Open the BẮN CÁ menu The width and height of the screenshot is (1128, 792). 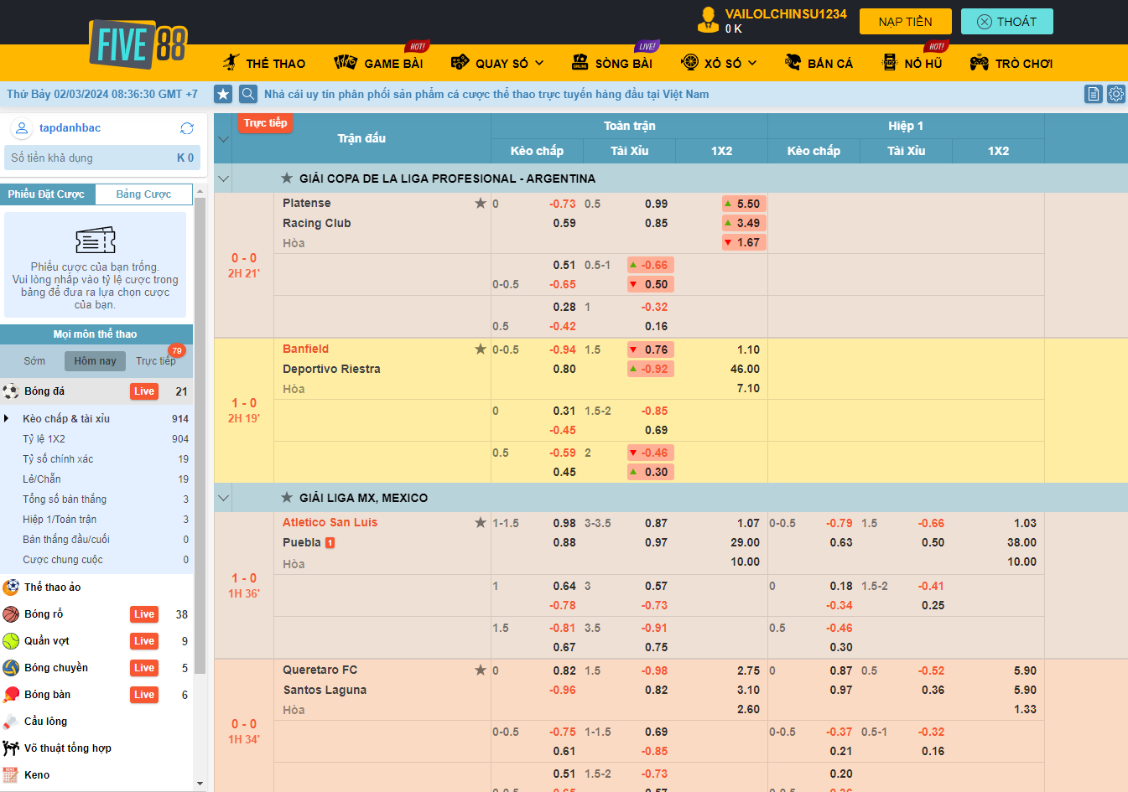(819, 63)
